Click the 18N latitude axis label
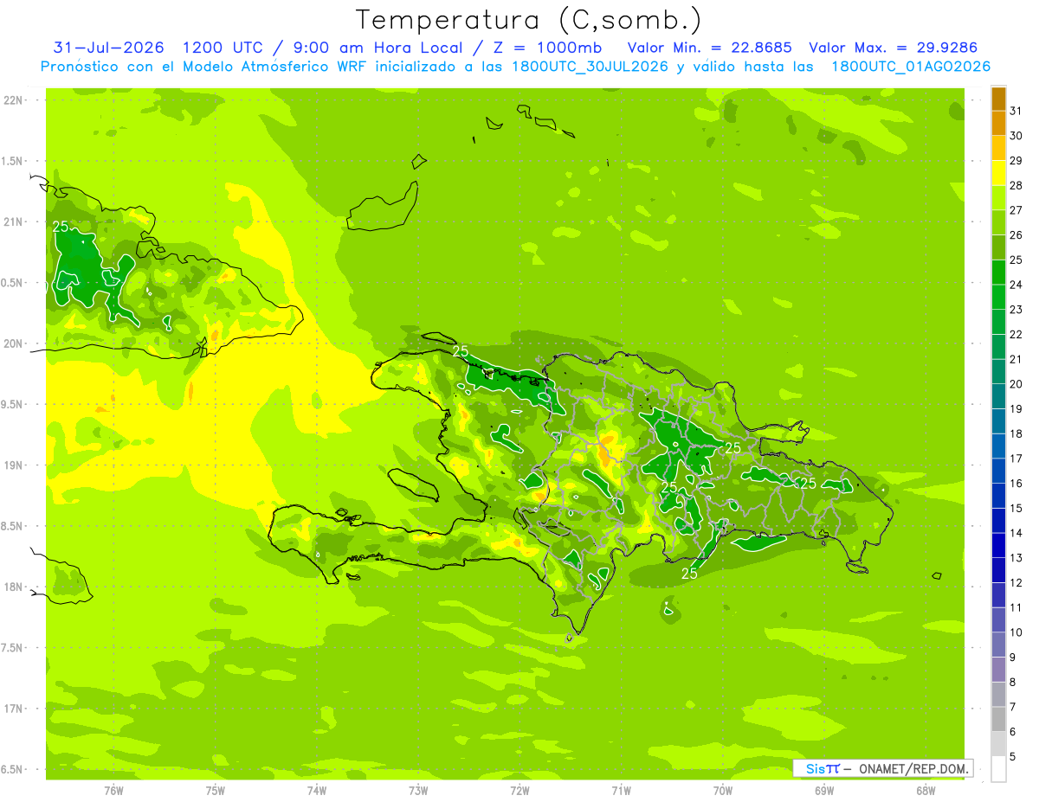This screenshot has height=802, width=1039. [15, 587]
